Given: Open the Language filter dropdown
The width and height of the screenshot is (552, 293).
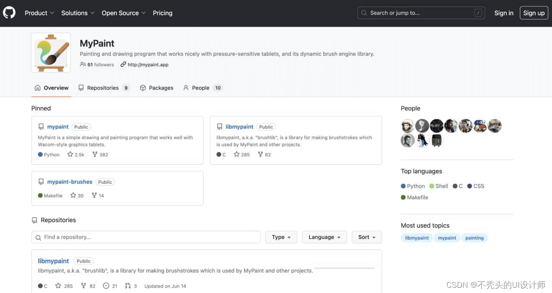Looking at the screenshot, I should click(324, 237).
